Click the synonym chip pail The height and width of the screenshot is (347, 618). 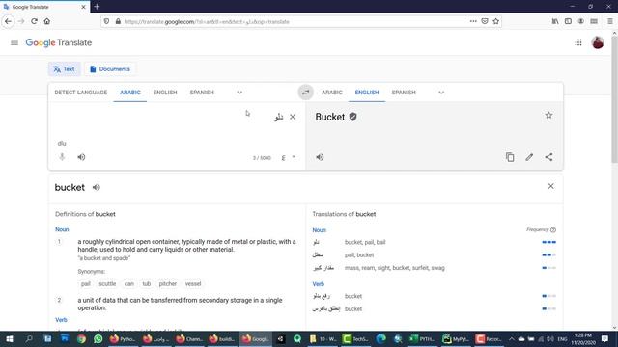tap(86, 283)
